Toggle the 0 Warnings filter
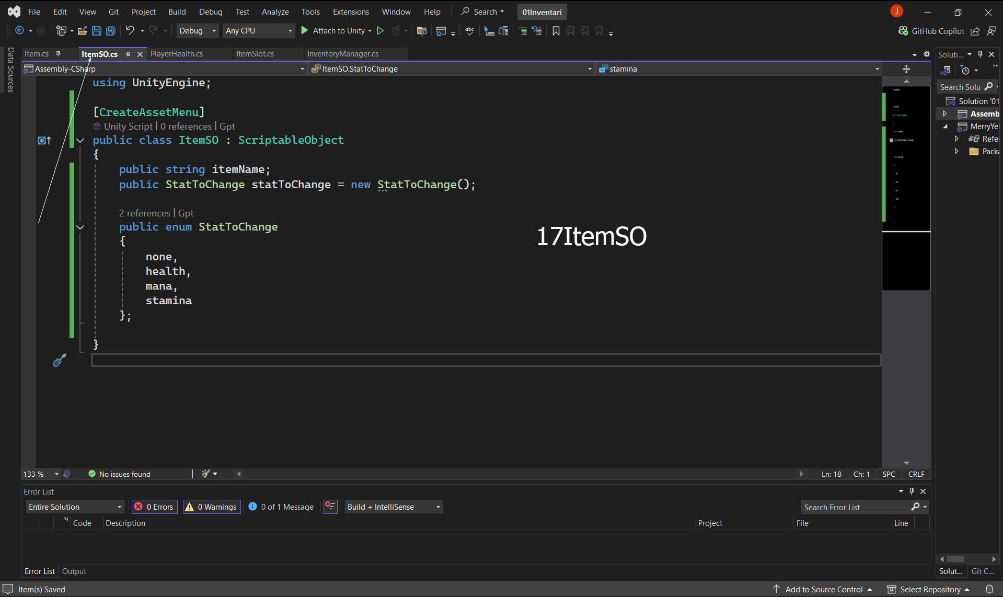 (212, 507)
